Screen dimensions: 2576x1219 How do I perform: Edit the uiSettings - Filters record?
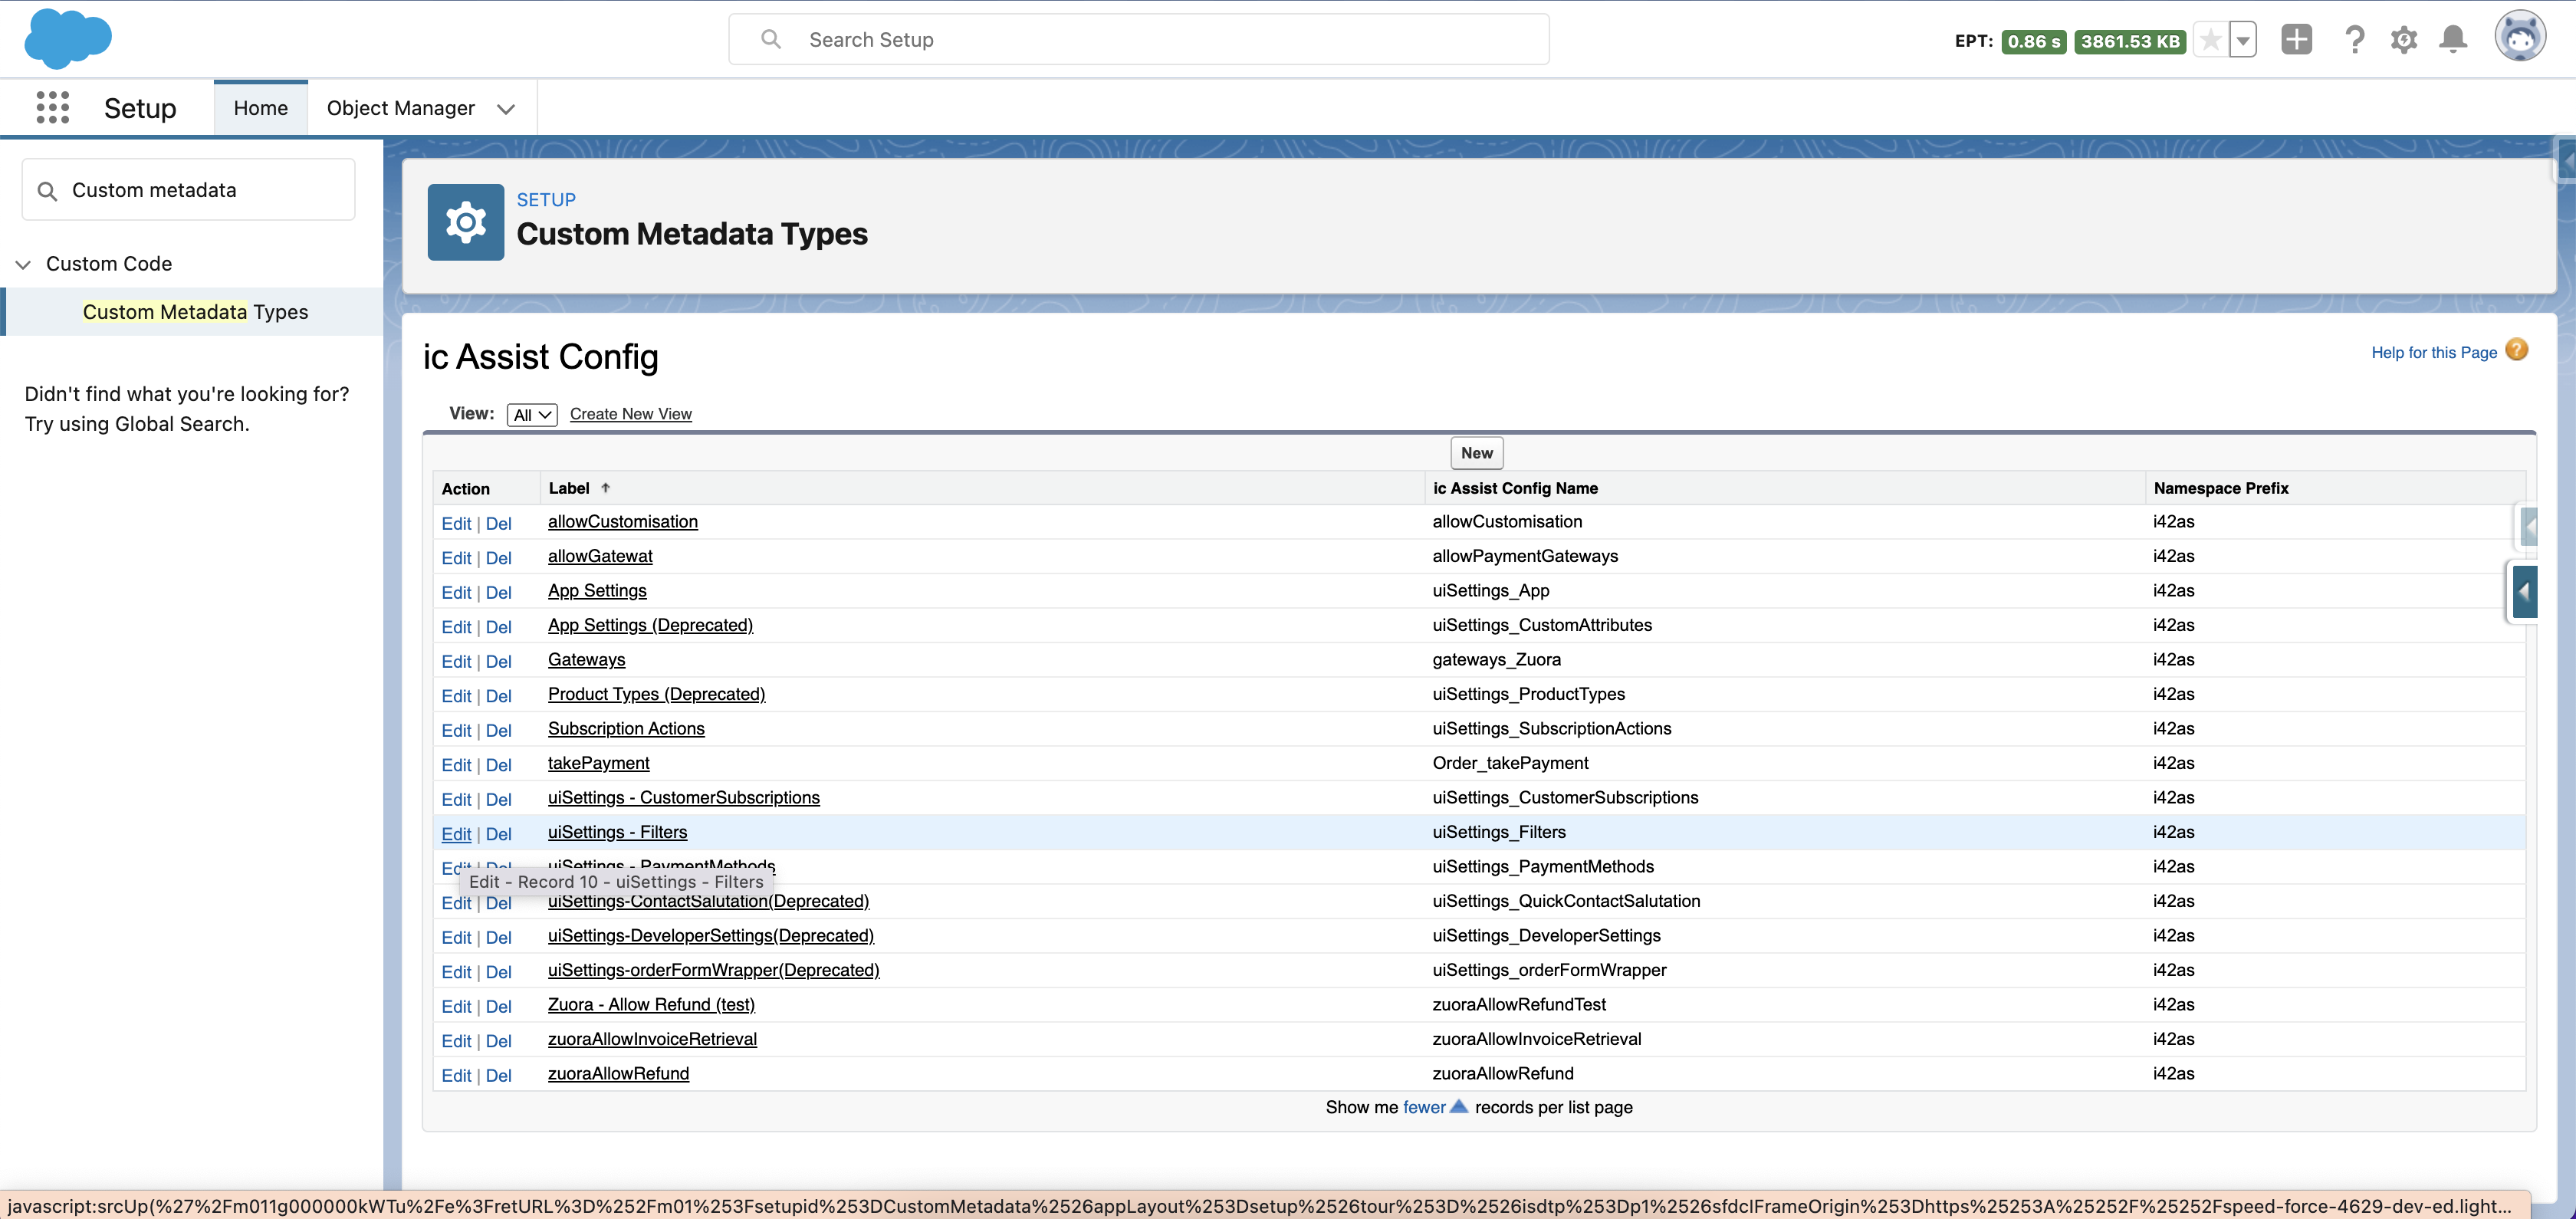coord(456,834)
